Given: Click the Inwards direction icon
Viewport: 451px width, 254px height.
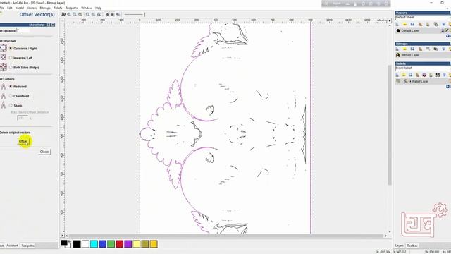Looking at the screenshot, I should 3,57.
